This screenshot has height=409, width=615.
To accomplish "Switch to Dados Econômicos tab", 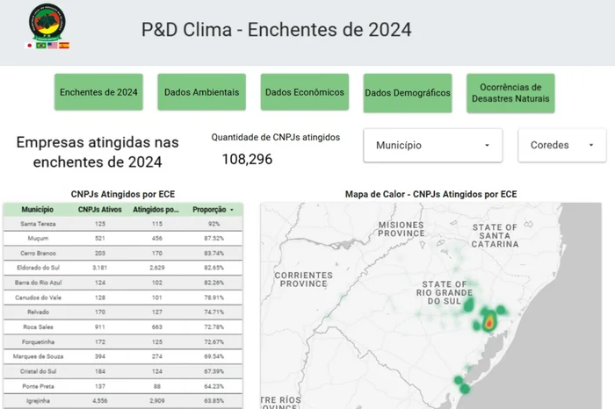I will (x=305, y=92).
